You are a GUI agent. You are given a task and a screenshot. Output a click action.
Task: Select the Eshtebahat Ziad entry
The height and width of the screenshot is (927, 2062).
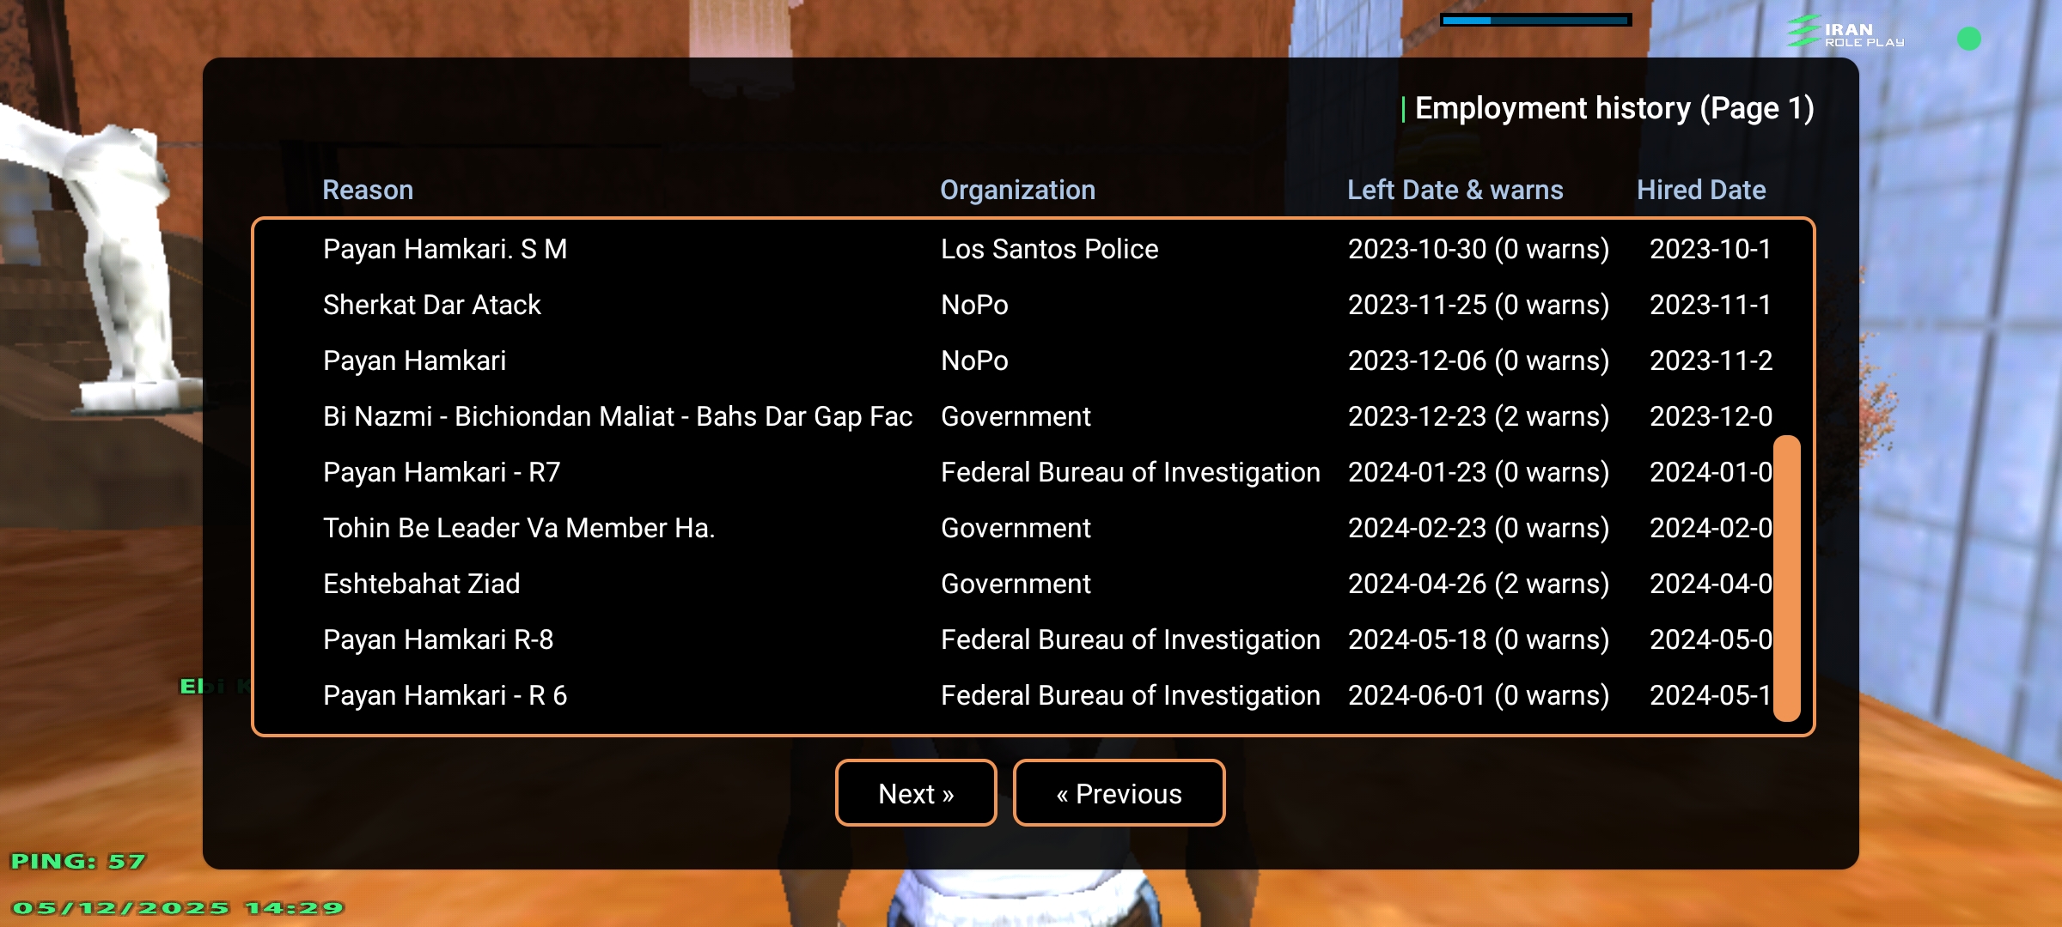pyautogui.click(x=421, y=584)
